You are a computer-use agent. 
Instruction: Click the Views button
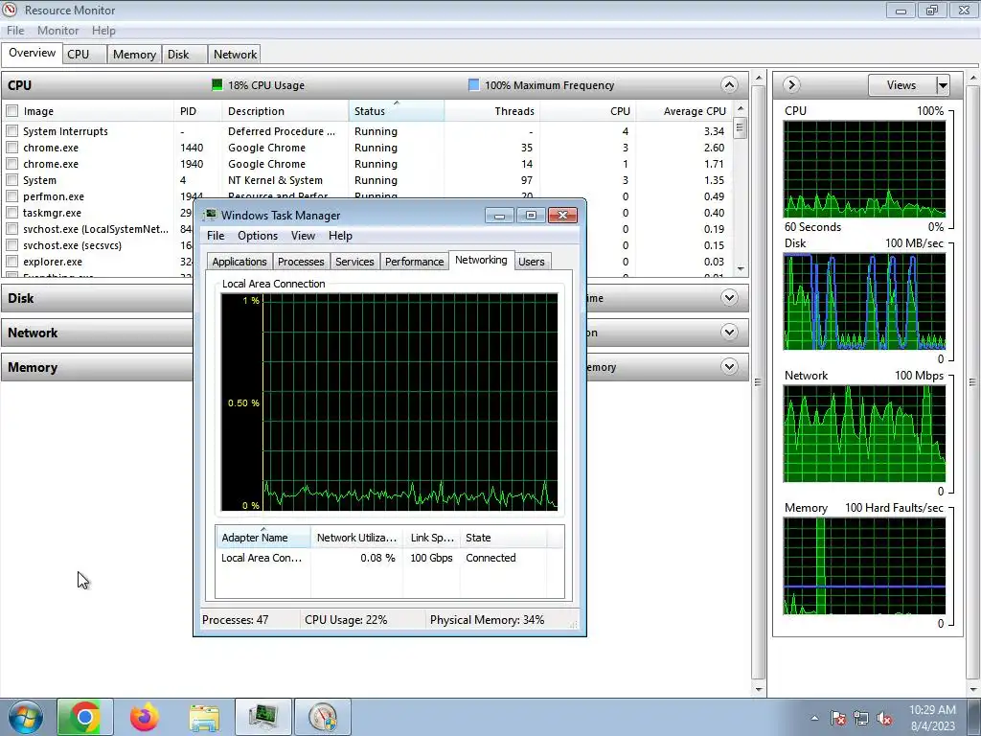coord(901,84)
